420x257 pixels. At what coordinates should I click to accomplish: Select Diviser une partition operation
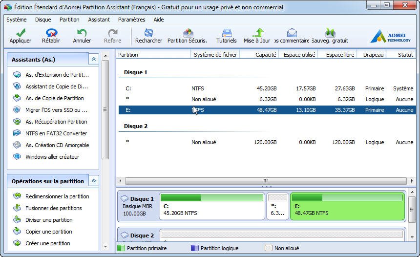click(x=43, y=220)
